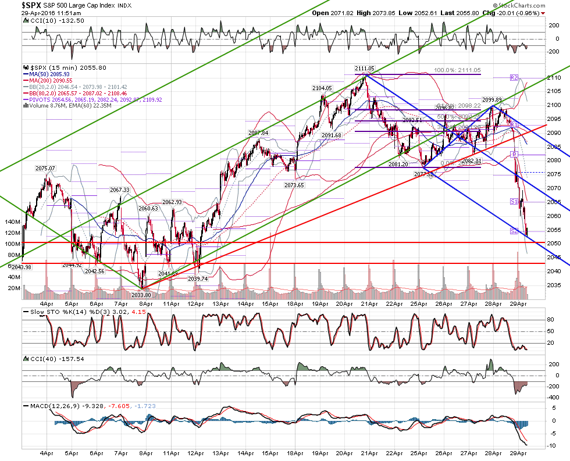
Task: Click the 2067.33 price label
Action: pyautogui.click(x=120, y=190)
